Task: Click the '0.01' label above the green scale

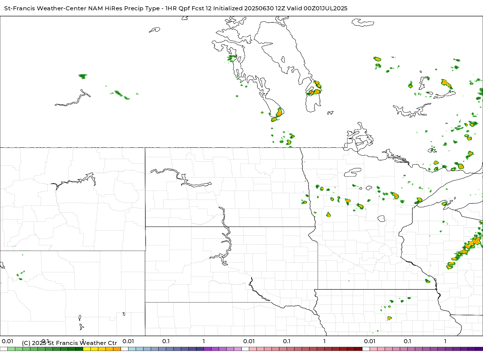Action: point(8,341)
